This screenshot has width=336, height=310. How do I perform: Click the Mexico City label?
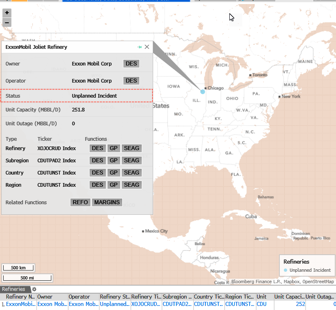point(156,231)
